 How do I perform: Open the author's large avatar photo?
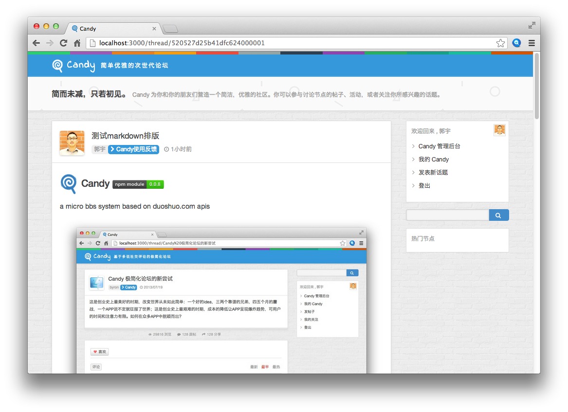tap(72, 143)
